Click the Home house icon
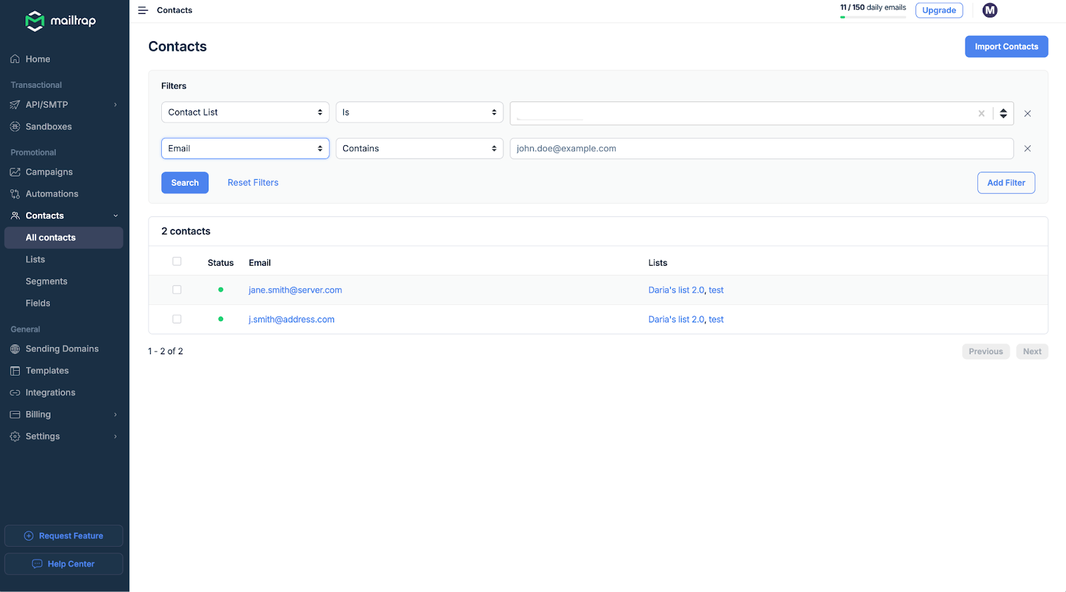1066x592 pixels. [15, 59]
